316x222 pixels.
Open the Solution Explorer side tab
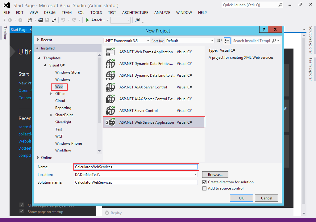pos(311,40)
